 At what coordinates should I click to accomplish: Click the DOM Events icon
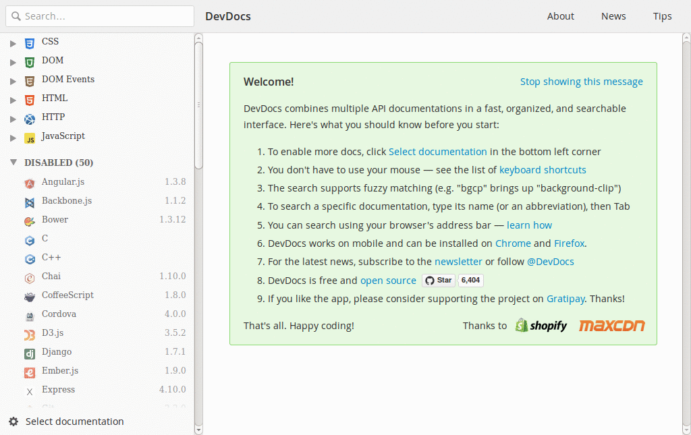[30, 82]
